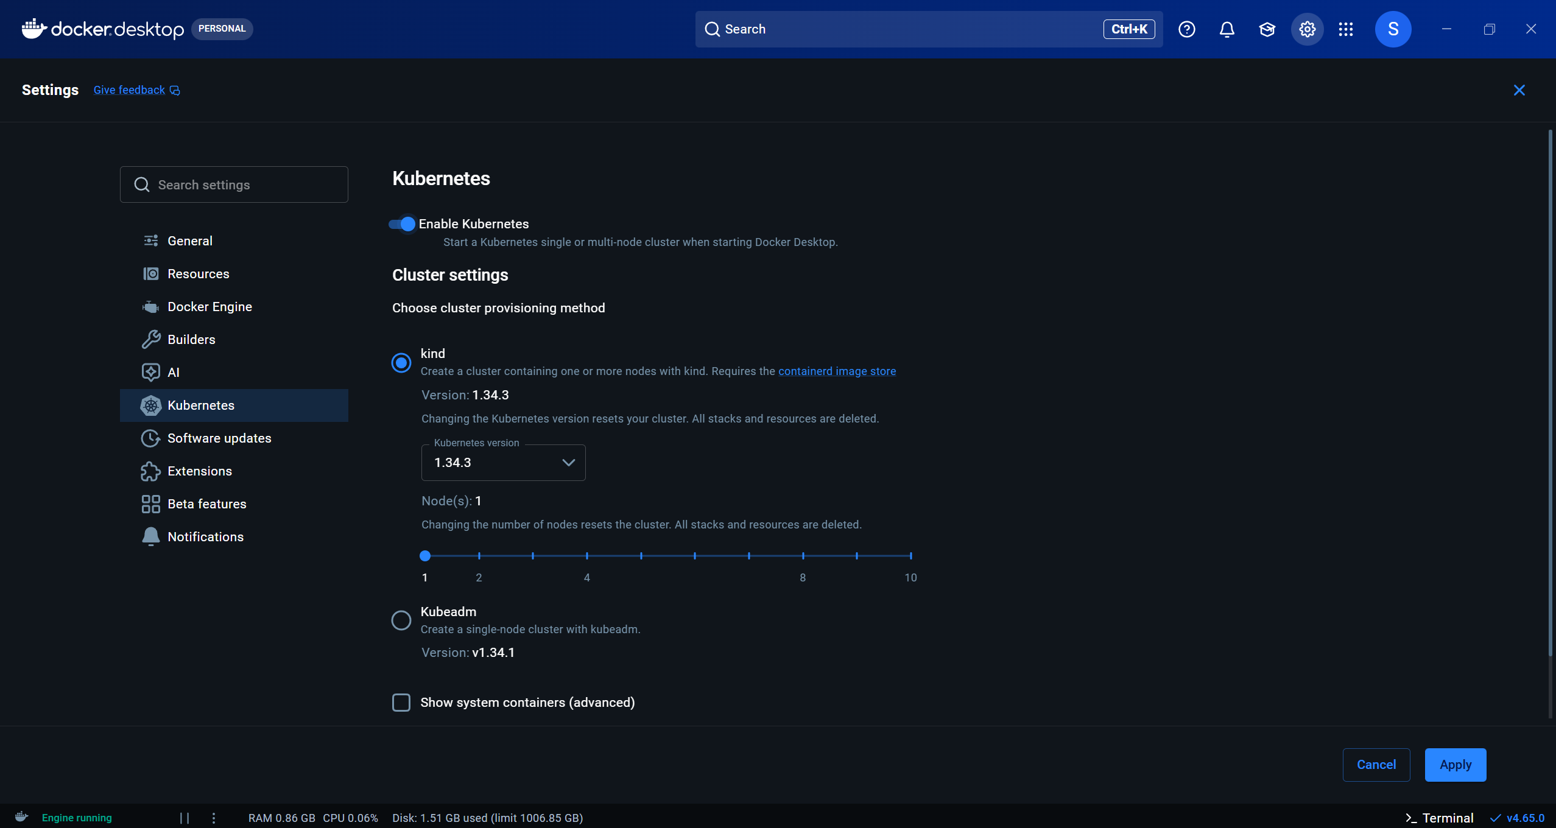
Task: Open Resources settings section
Action: click(234, 274)
